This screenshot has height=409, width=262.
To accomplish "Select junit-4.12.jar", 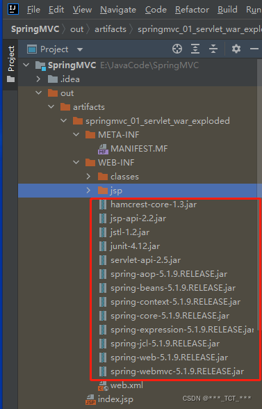I will click(135, 246).
